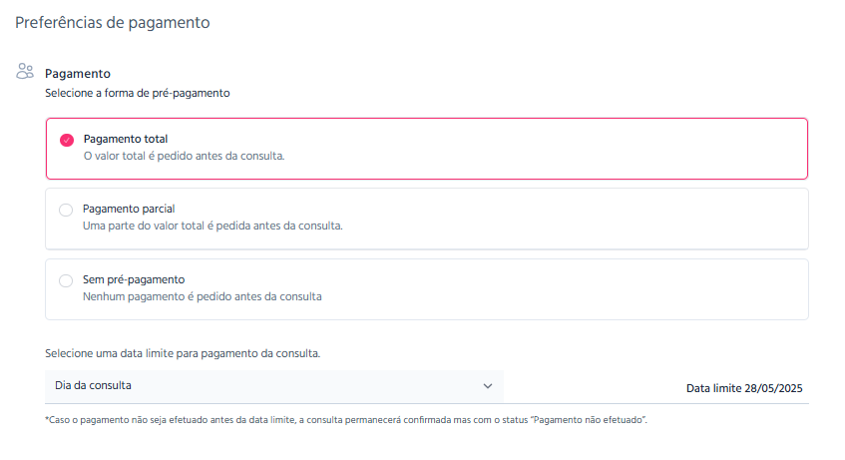Click the people icon beside Pagamento
The height and width of the screenshot is (460, 845).
coord(25,71)
